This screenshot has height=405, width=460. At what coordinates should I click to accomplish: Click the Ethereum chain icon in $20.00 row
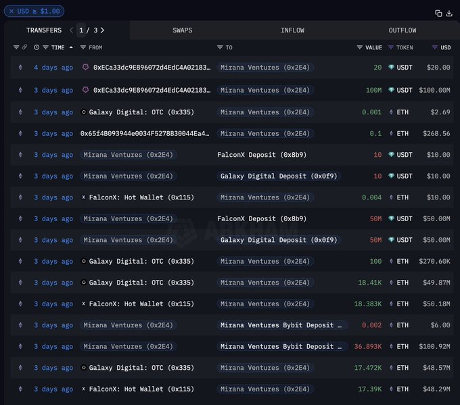click(20, 67)
